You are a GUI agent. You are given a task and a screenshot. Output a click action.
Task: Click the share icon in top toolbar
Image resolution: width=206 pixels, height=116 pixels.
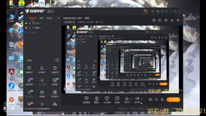click(178, 20)
